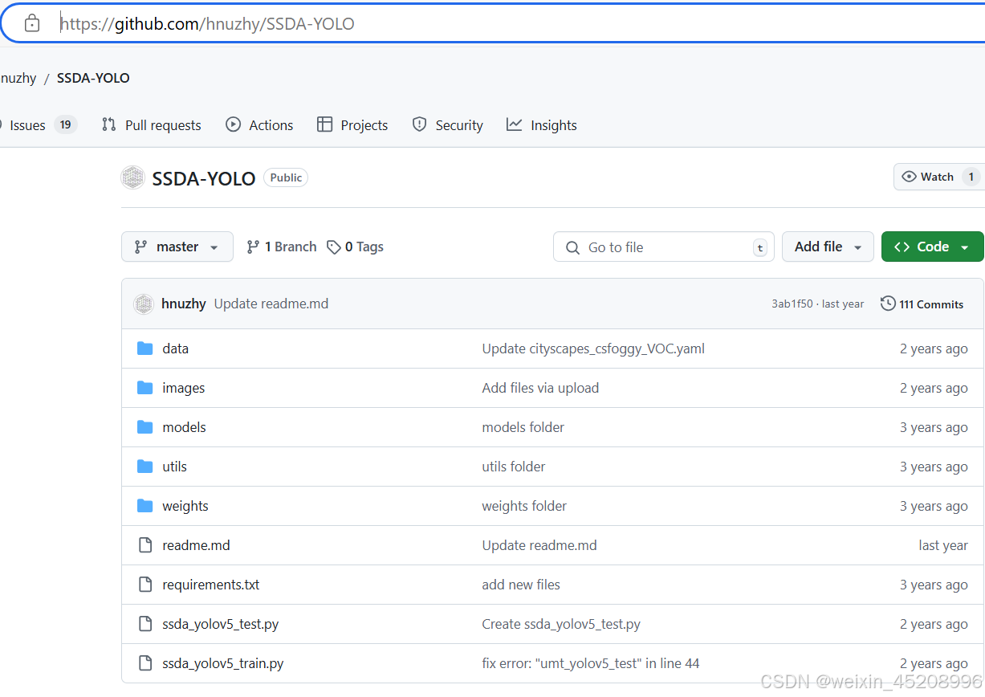View the Insights tab
The width and height of the screenshot is (985, 697).
pos(542,124)
